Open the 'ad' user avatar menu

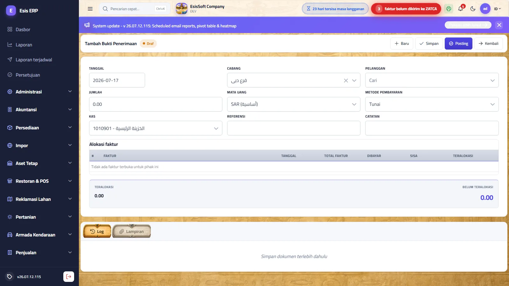pyautogui.click(x=485, y=9)
